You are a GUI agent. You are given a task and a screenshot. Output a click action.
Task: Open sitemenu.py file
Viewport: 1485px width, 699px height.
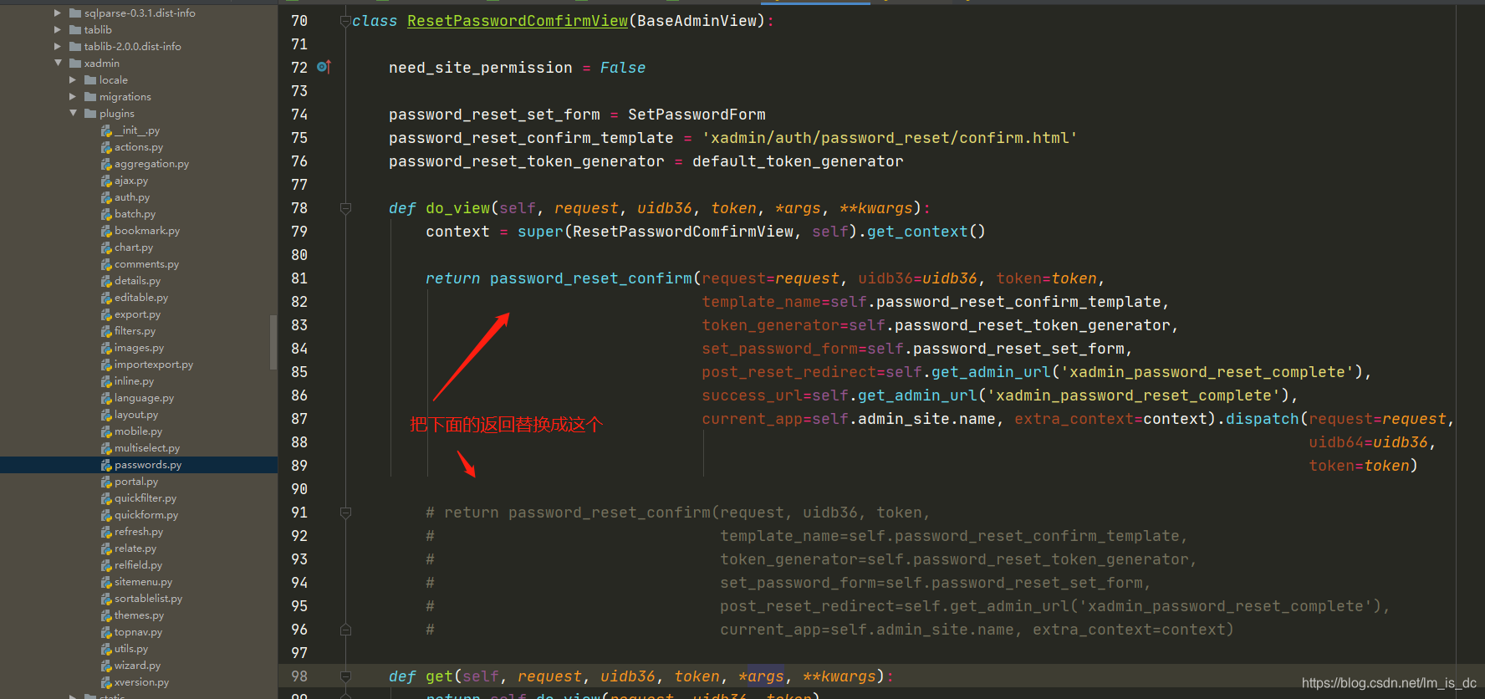(143, 582)
